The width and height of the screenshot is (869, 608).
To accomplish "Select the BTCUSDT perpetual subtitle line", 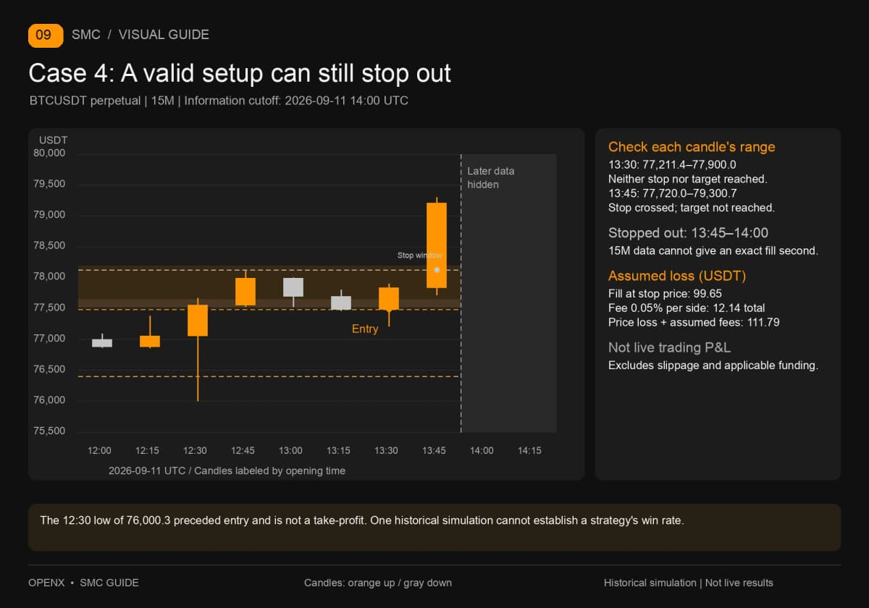I will (x=219, y=101).
